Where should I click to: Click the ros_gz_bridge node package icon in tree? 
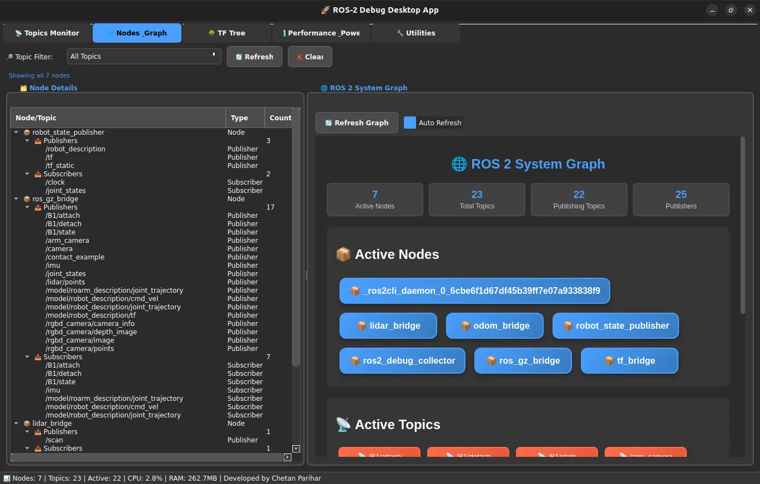(27, 199)
